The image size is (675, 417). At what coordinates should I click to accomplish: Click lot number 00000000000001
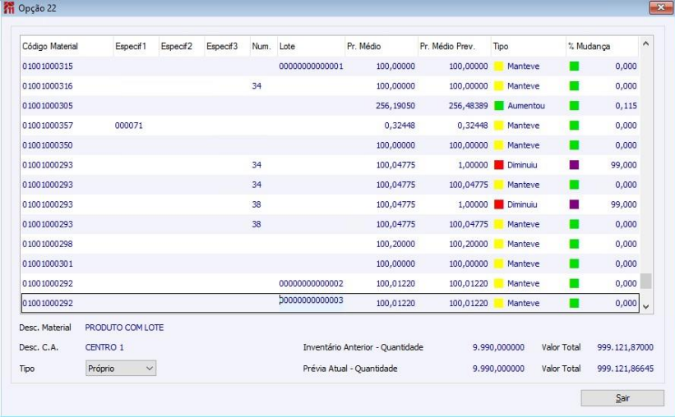[x=312, y=66]
